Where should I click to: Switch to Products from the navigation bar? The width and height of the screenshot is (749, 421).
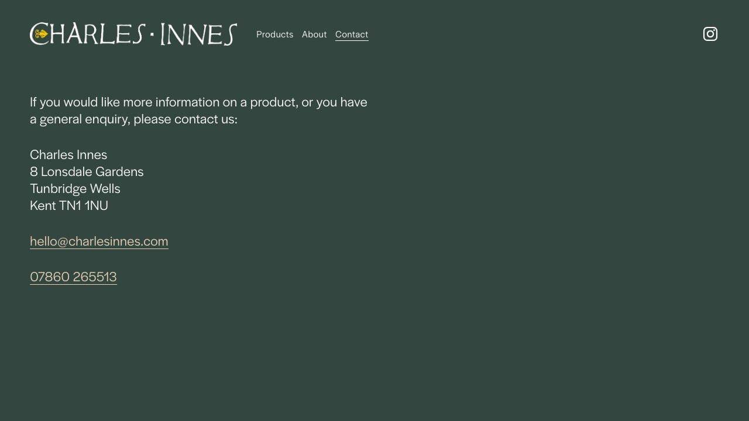[274, 34]
